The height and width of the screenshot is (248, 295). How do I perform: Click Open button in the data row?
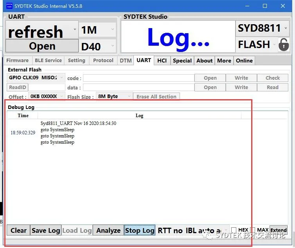pos(210,87)
